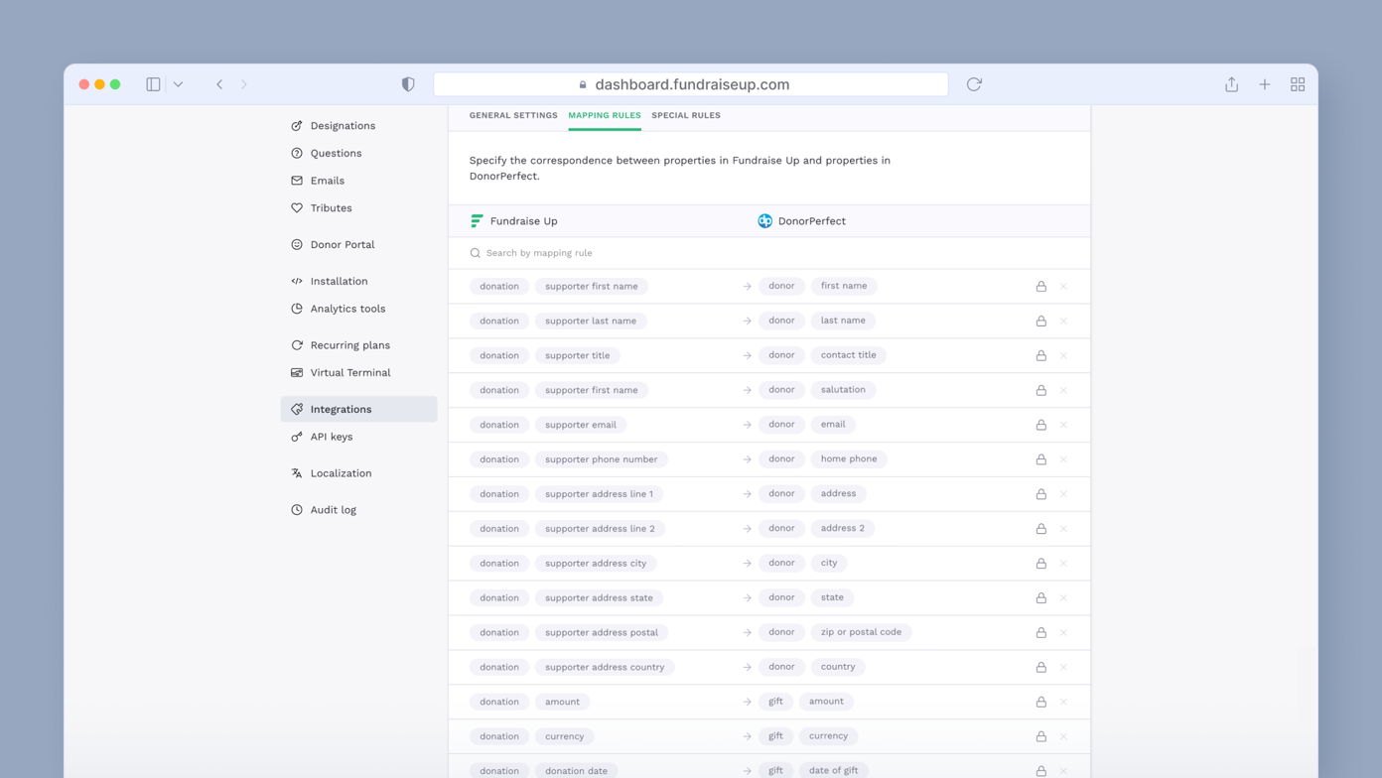The image size is (1382, 778).
Task: Click the Tributes heart icon
Action: click(x=295, y=207)
